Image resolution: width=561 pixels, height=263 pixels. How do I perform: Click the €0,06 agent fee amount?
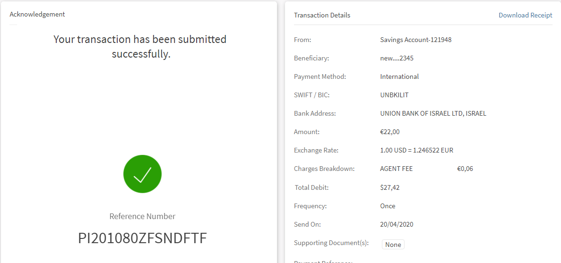[465, 169]
